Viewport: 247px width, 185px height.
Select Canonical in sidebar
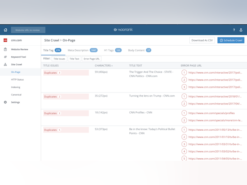(16, 95)
